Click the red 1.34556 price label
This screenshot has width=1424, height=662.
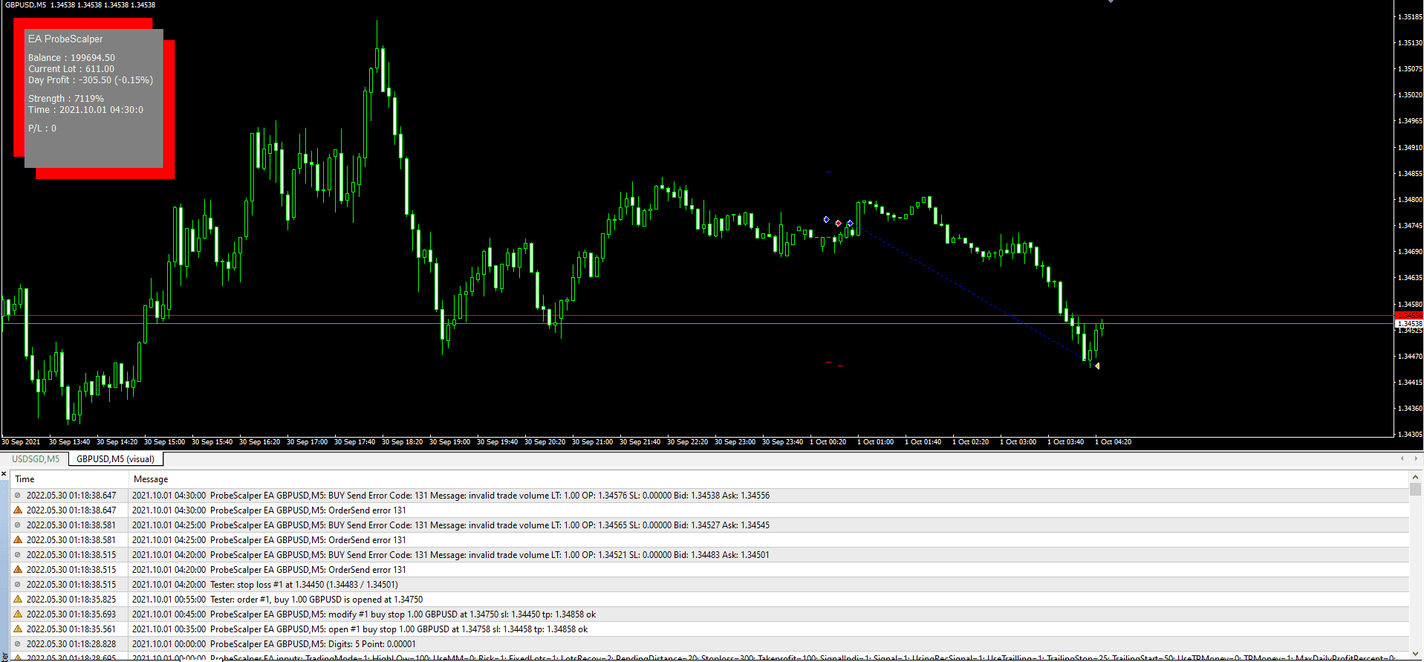click(x=1408, y=316)
